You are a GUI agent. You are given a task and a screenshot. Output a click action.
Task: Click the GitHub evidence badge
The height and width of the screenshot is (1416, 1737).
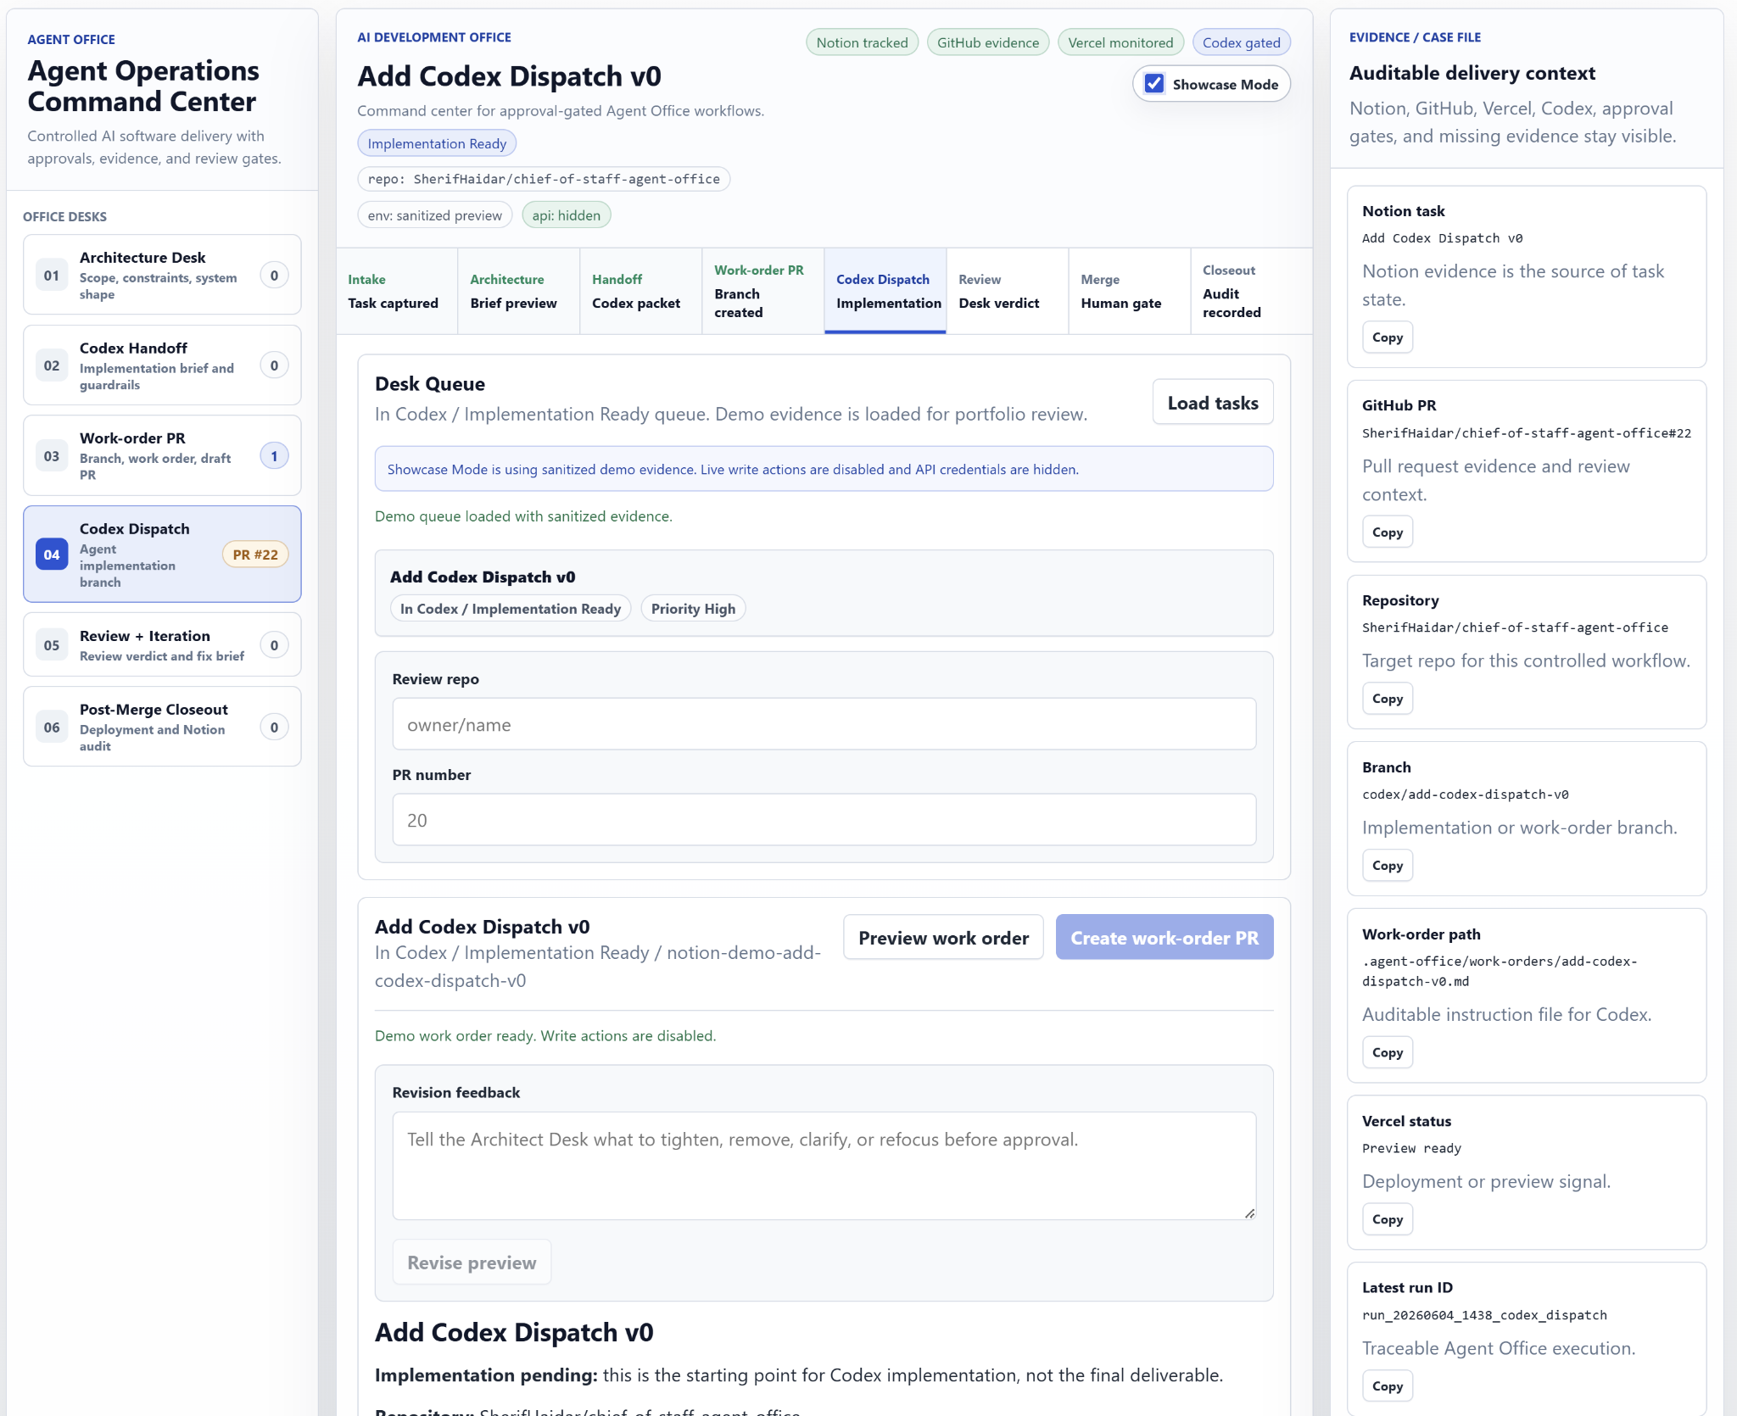click(x=988, y=42)
